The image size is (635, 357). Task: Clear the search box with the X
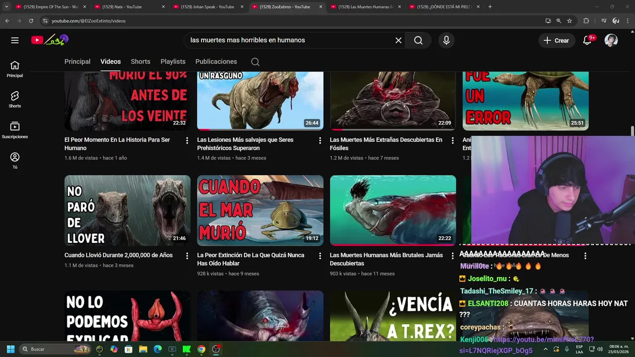pyautogui.click(x=398, y=40)
